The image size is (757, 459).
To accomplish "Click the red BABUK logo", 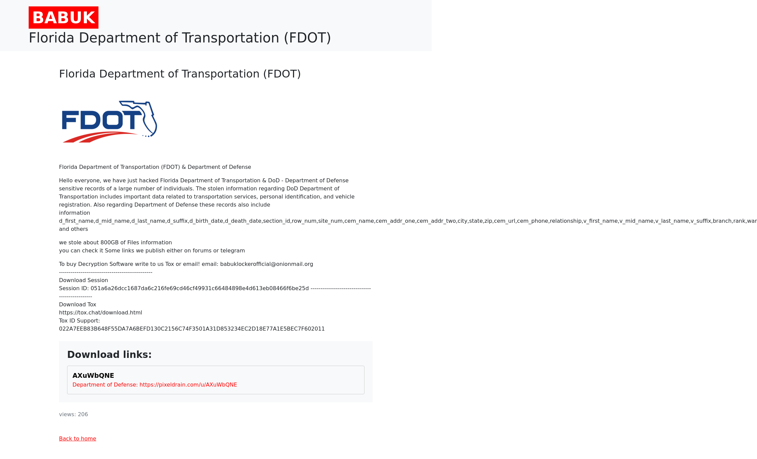I will click(x=63, y=18).
